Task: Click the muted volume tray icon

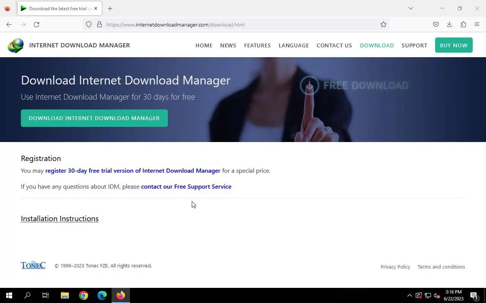Action: click(x=437, y=295)
